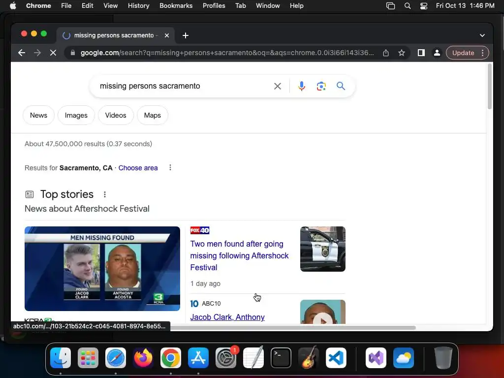504x378 pixels.
Task: Open Launchpad from the dock
Action: (x=88, y=358)
